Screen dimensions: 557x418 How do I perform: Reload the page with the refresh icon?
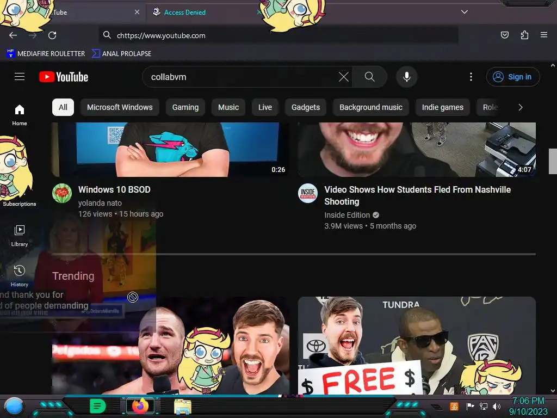click(52, 35)
